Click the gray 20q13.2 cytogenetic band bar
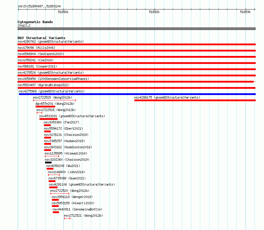Viewport: 264px width, 230px height. coord(136,29)
